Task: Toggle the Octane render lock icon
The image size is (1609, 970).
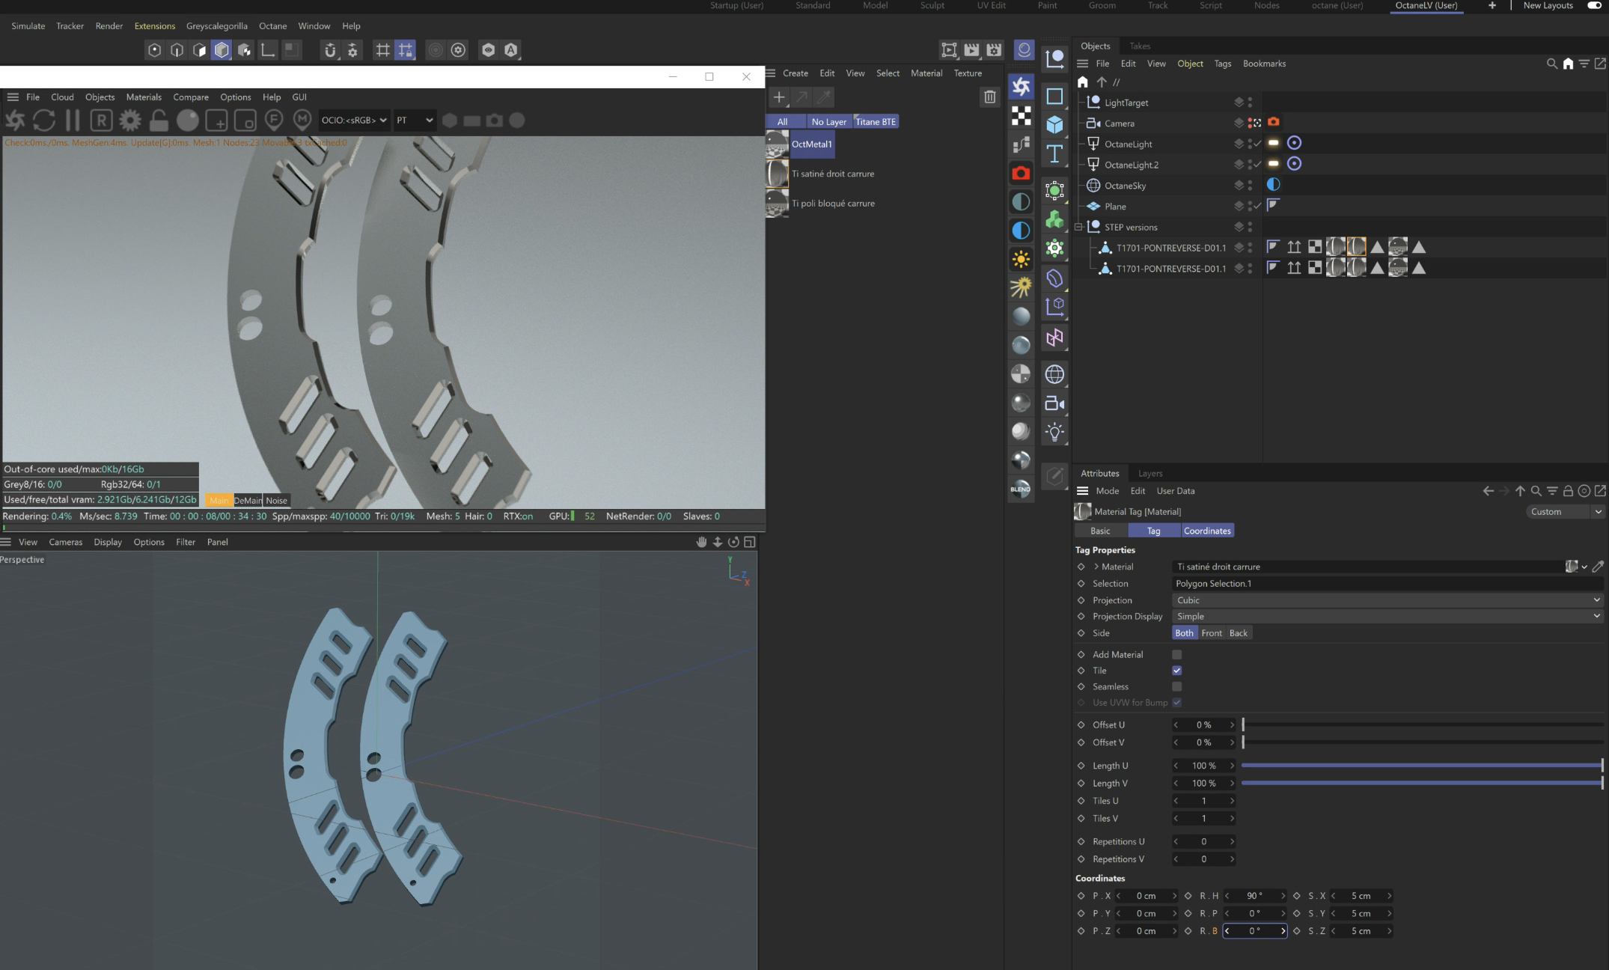Action: 159,121
